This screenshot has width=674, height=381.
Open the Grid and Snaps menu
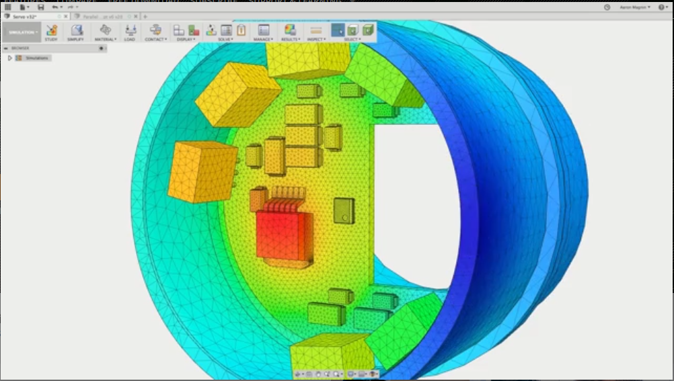point(362,374)
